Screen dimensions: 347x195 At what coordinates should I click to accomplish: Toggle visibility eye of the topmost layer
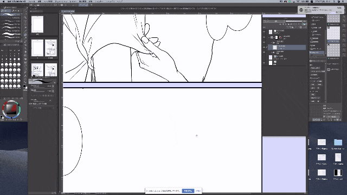[x=264, y=32]
